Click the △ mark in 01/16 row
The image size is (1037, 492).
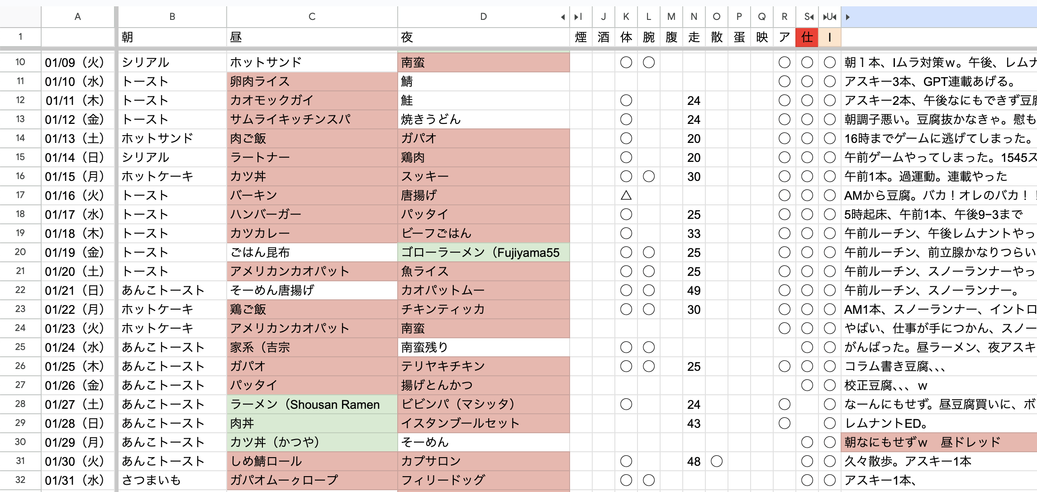626,195
